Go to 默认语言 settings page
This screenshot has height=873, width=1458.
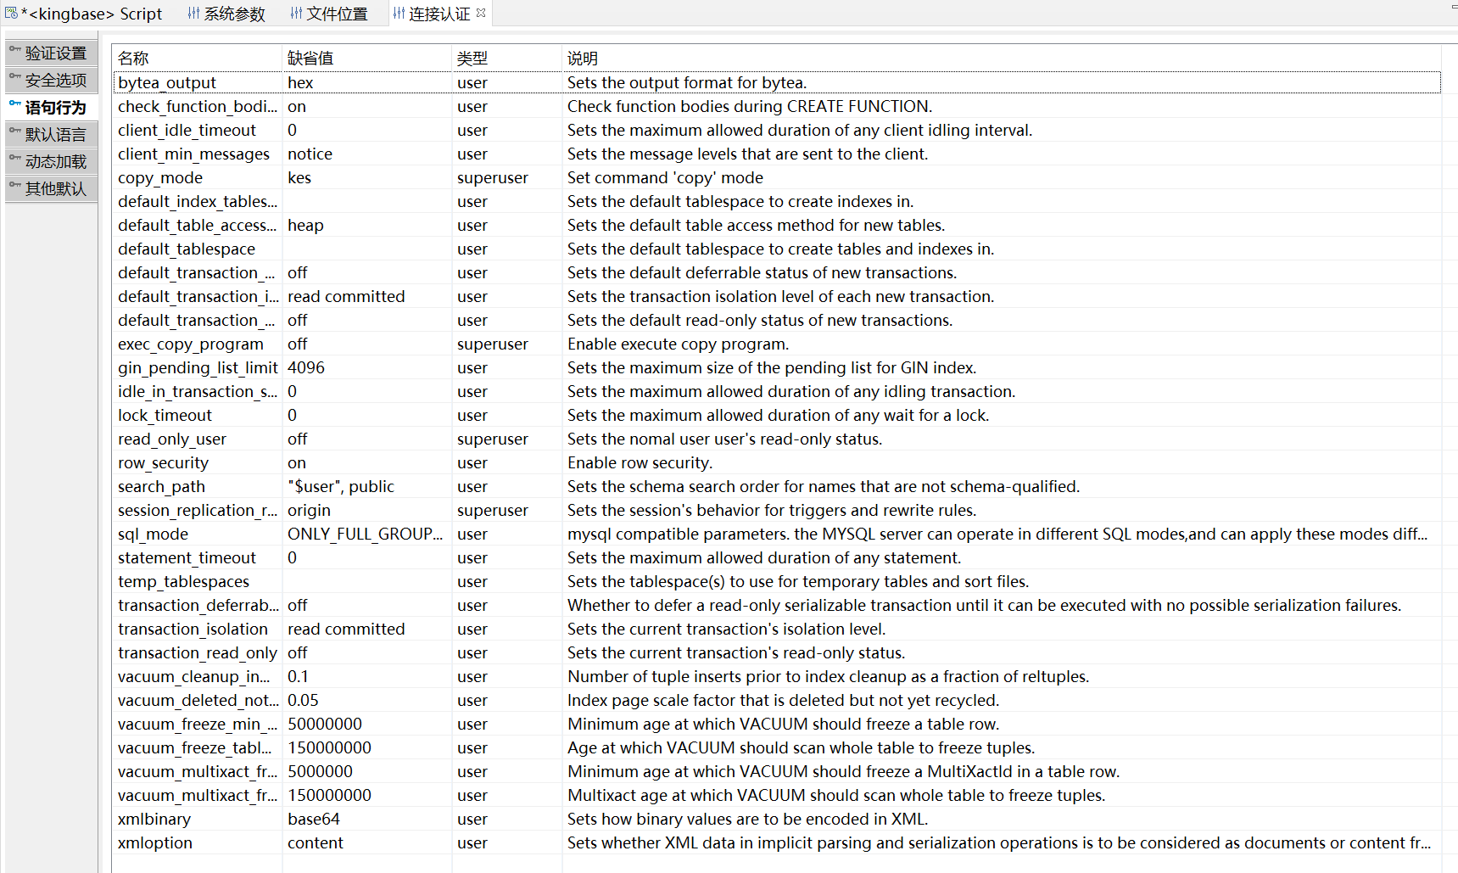coord(53,133)
